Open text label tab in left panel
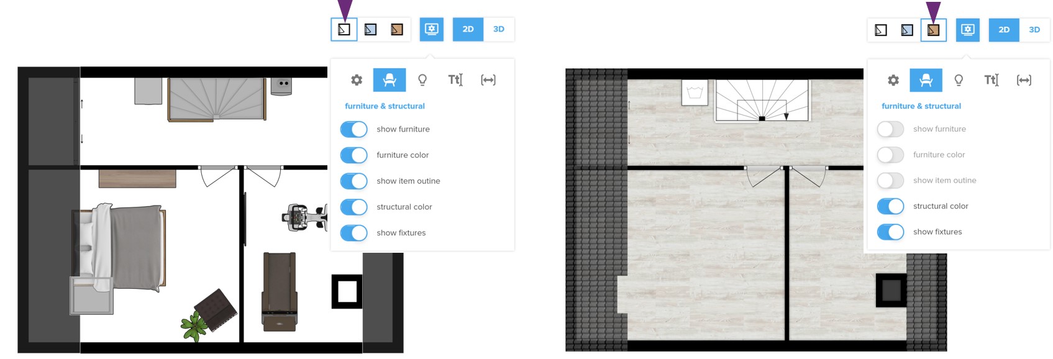 tap(455, 80)
